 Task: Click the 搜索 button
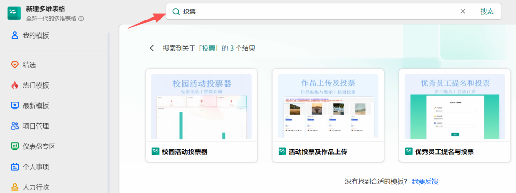click(x=487, y=11)
